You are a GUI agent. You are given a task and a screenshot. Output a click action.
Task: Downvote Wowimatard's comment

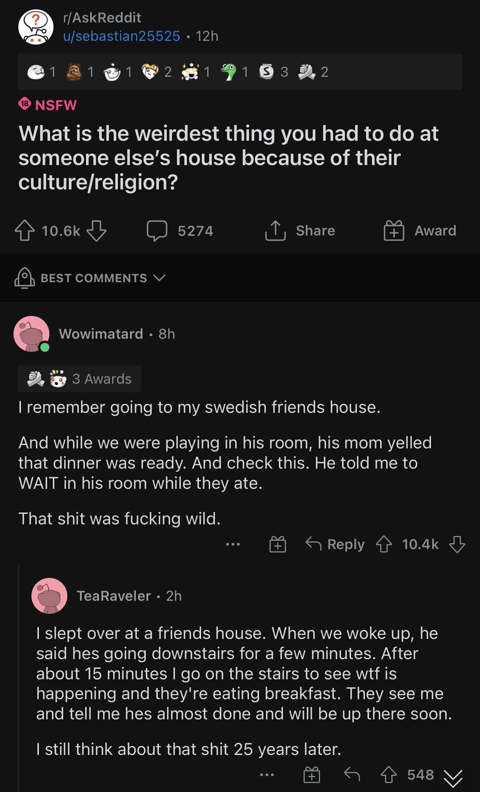(x=457, y=544)
